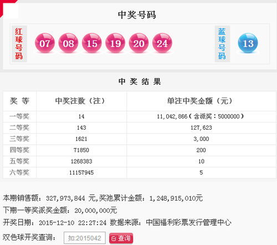
Task: Select the red ball numbered 19
Action: click(x=115, y=43)
